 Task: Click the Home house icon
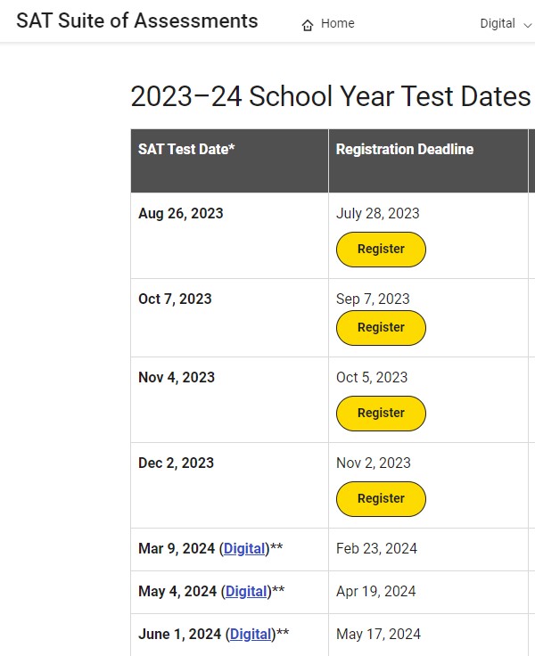click(x=308, y=25)
